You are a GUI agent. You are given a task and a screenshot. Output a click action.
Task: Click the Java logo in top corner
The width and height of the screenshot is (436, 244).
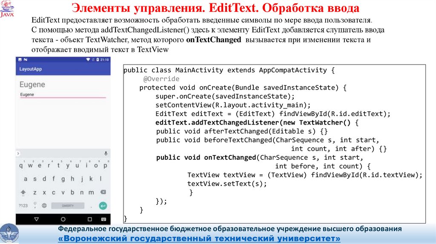(7, 9)
